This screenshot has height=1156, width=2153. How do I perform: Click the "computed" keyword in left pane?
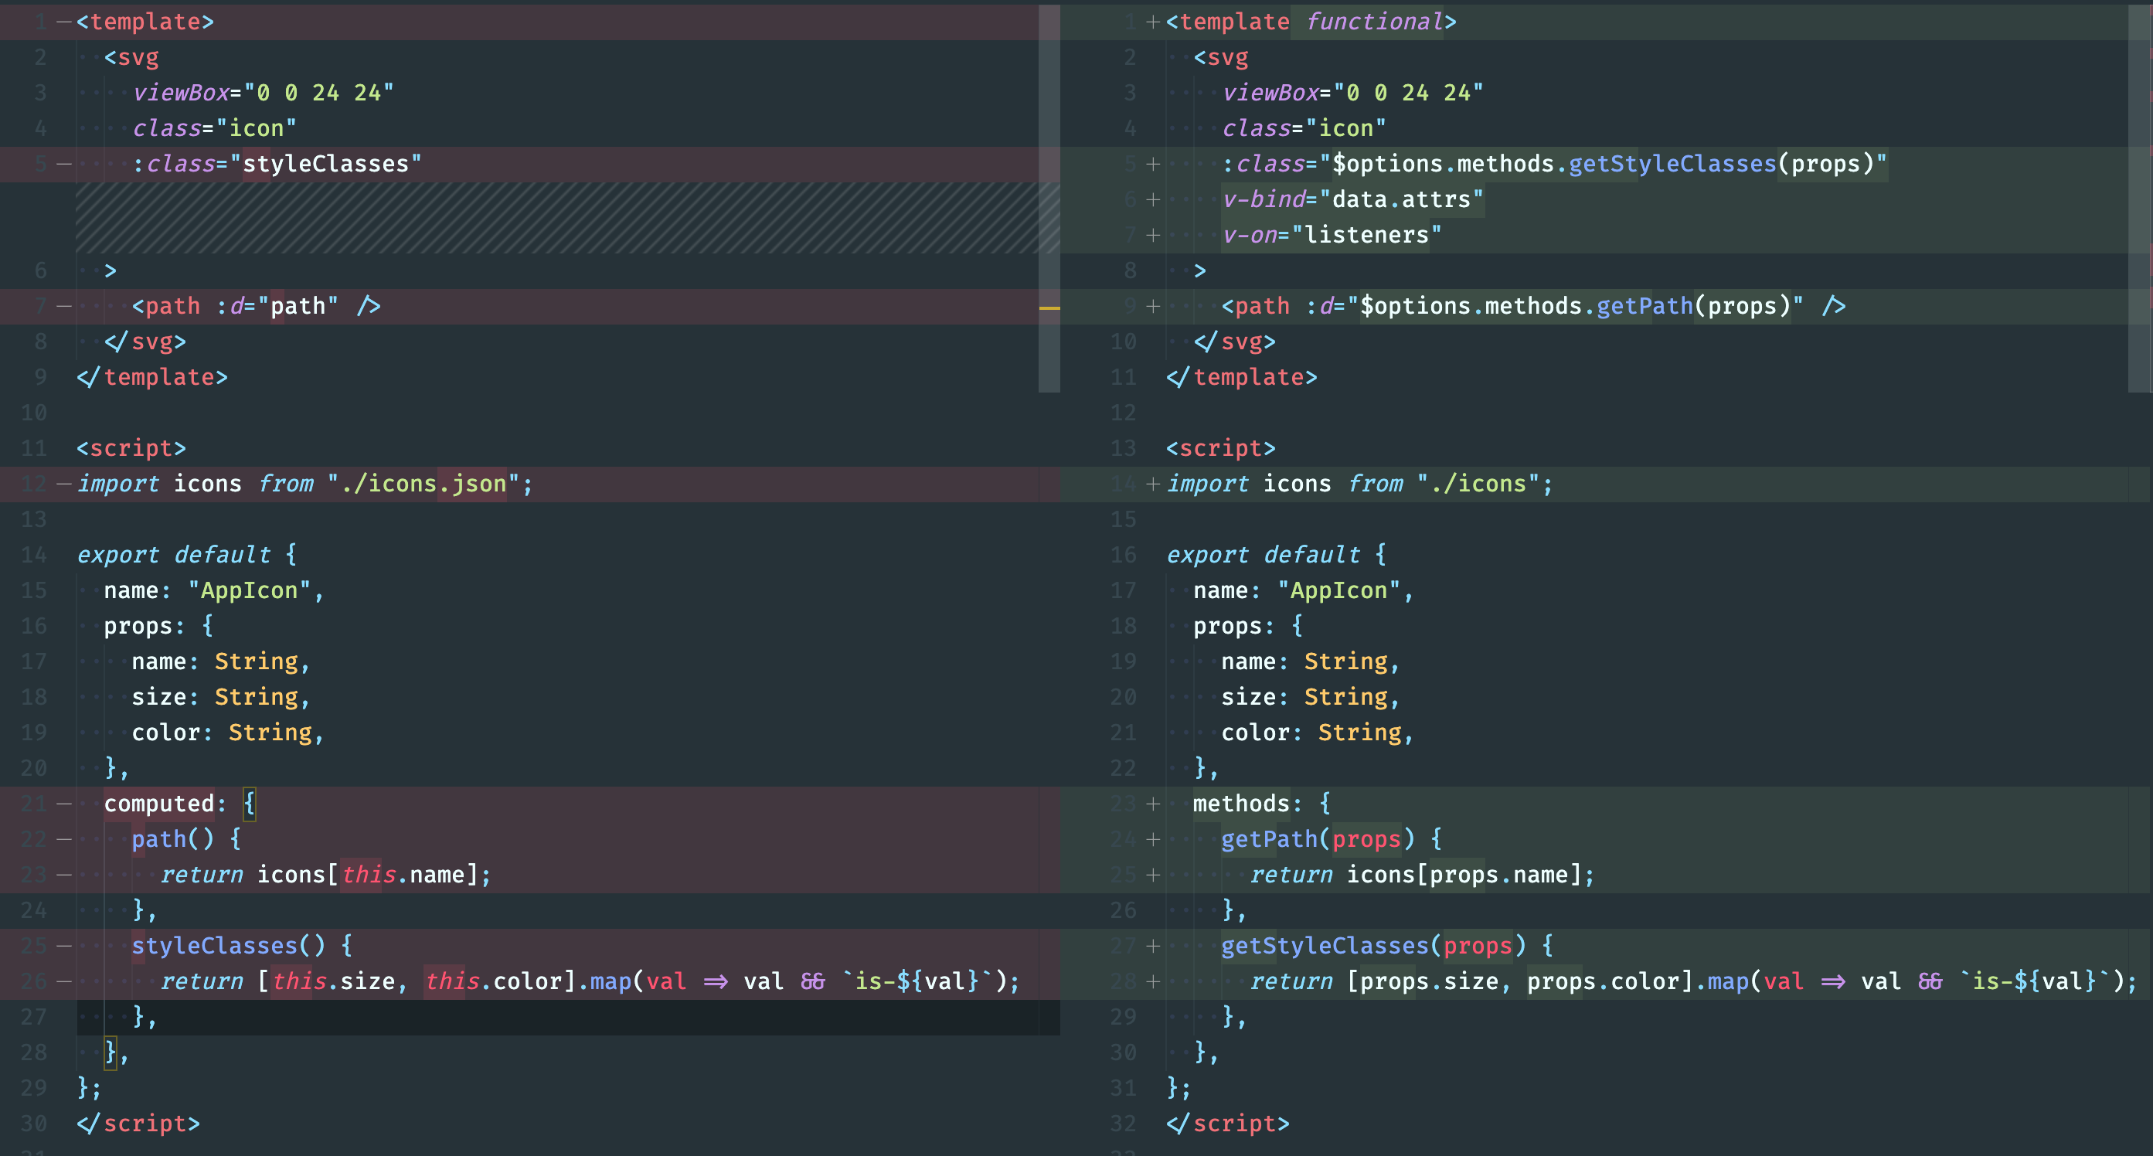click(x=158, y=804)
